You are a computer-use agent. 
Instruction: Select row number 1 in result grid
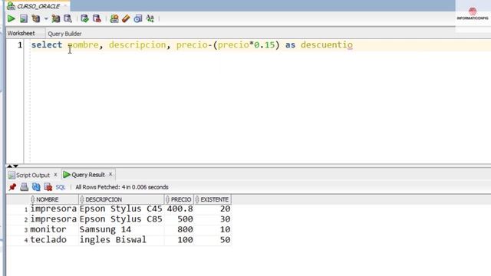pos(26,209)
